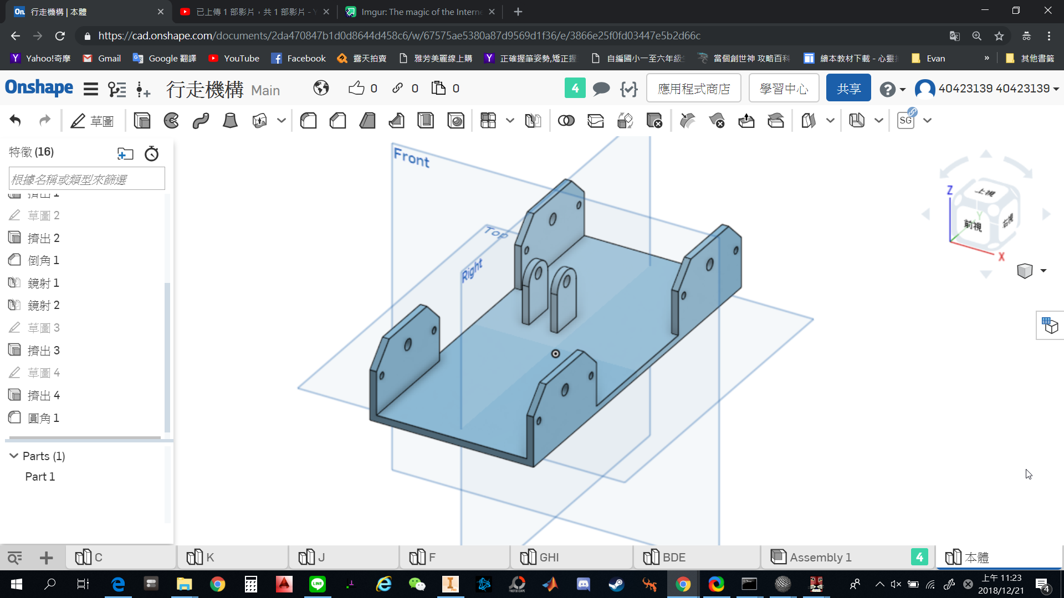Open the 學習中心 learning center button

(784, 89)
